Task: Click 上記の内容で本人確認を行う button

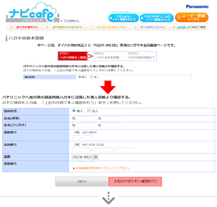Action: (x=135, y=182)
